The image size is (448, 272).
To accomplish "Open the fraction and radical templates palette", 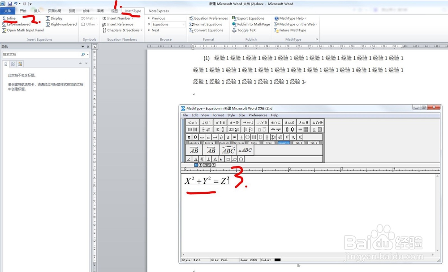I will (x=206, y=130).
